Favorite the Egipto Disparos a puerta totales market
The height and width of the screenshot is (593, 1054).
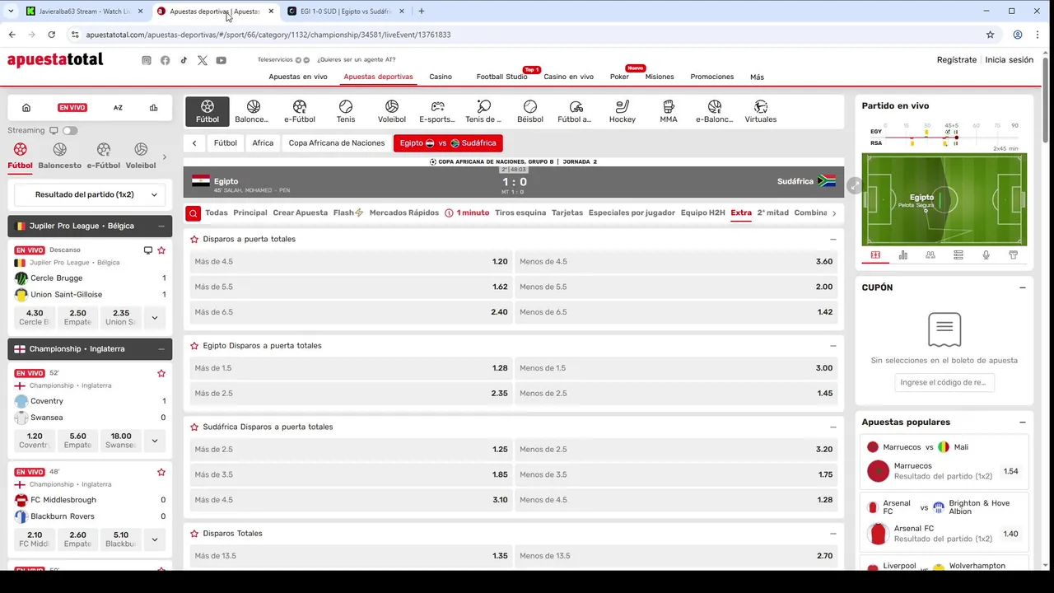pyautogui.click(x=194, y=346)
